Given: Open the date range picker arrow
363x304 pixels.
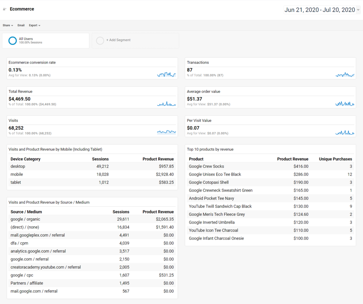Looking at the screenshot, I should point(358,10).
